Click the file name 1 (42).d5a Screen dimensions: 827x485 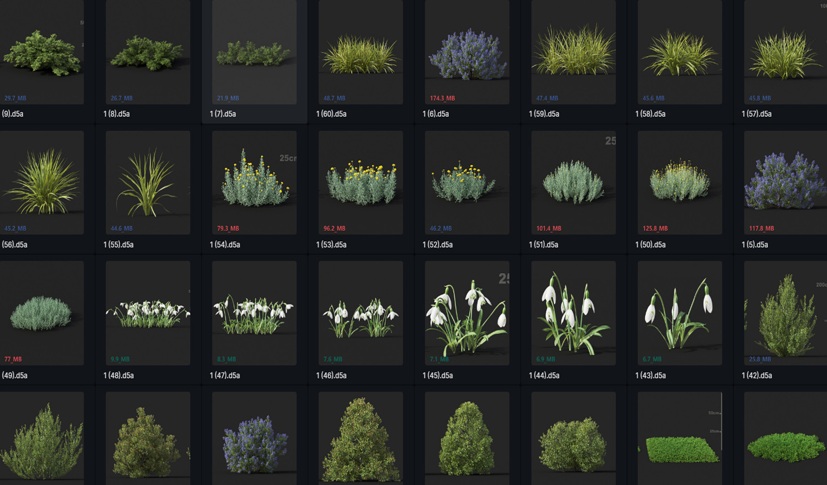(x=757, y=375)
